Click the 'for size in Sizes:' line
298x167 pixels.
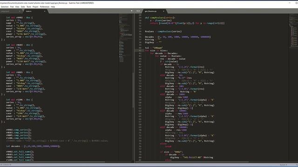coord(156,51)
